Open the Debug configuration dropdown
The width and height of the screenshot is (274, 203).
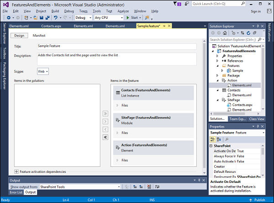coord(83,18)
